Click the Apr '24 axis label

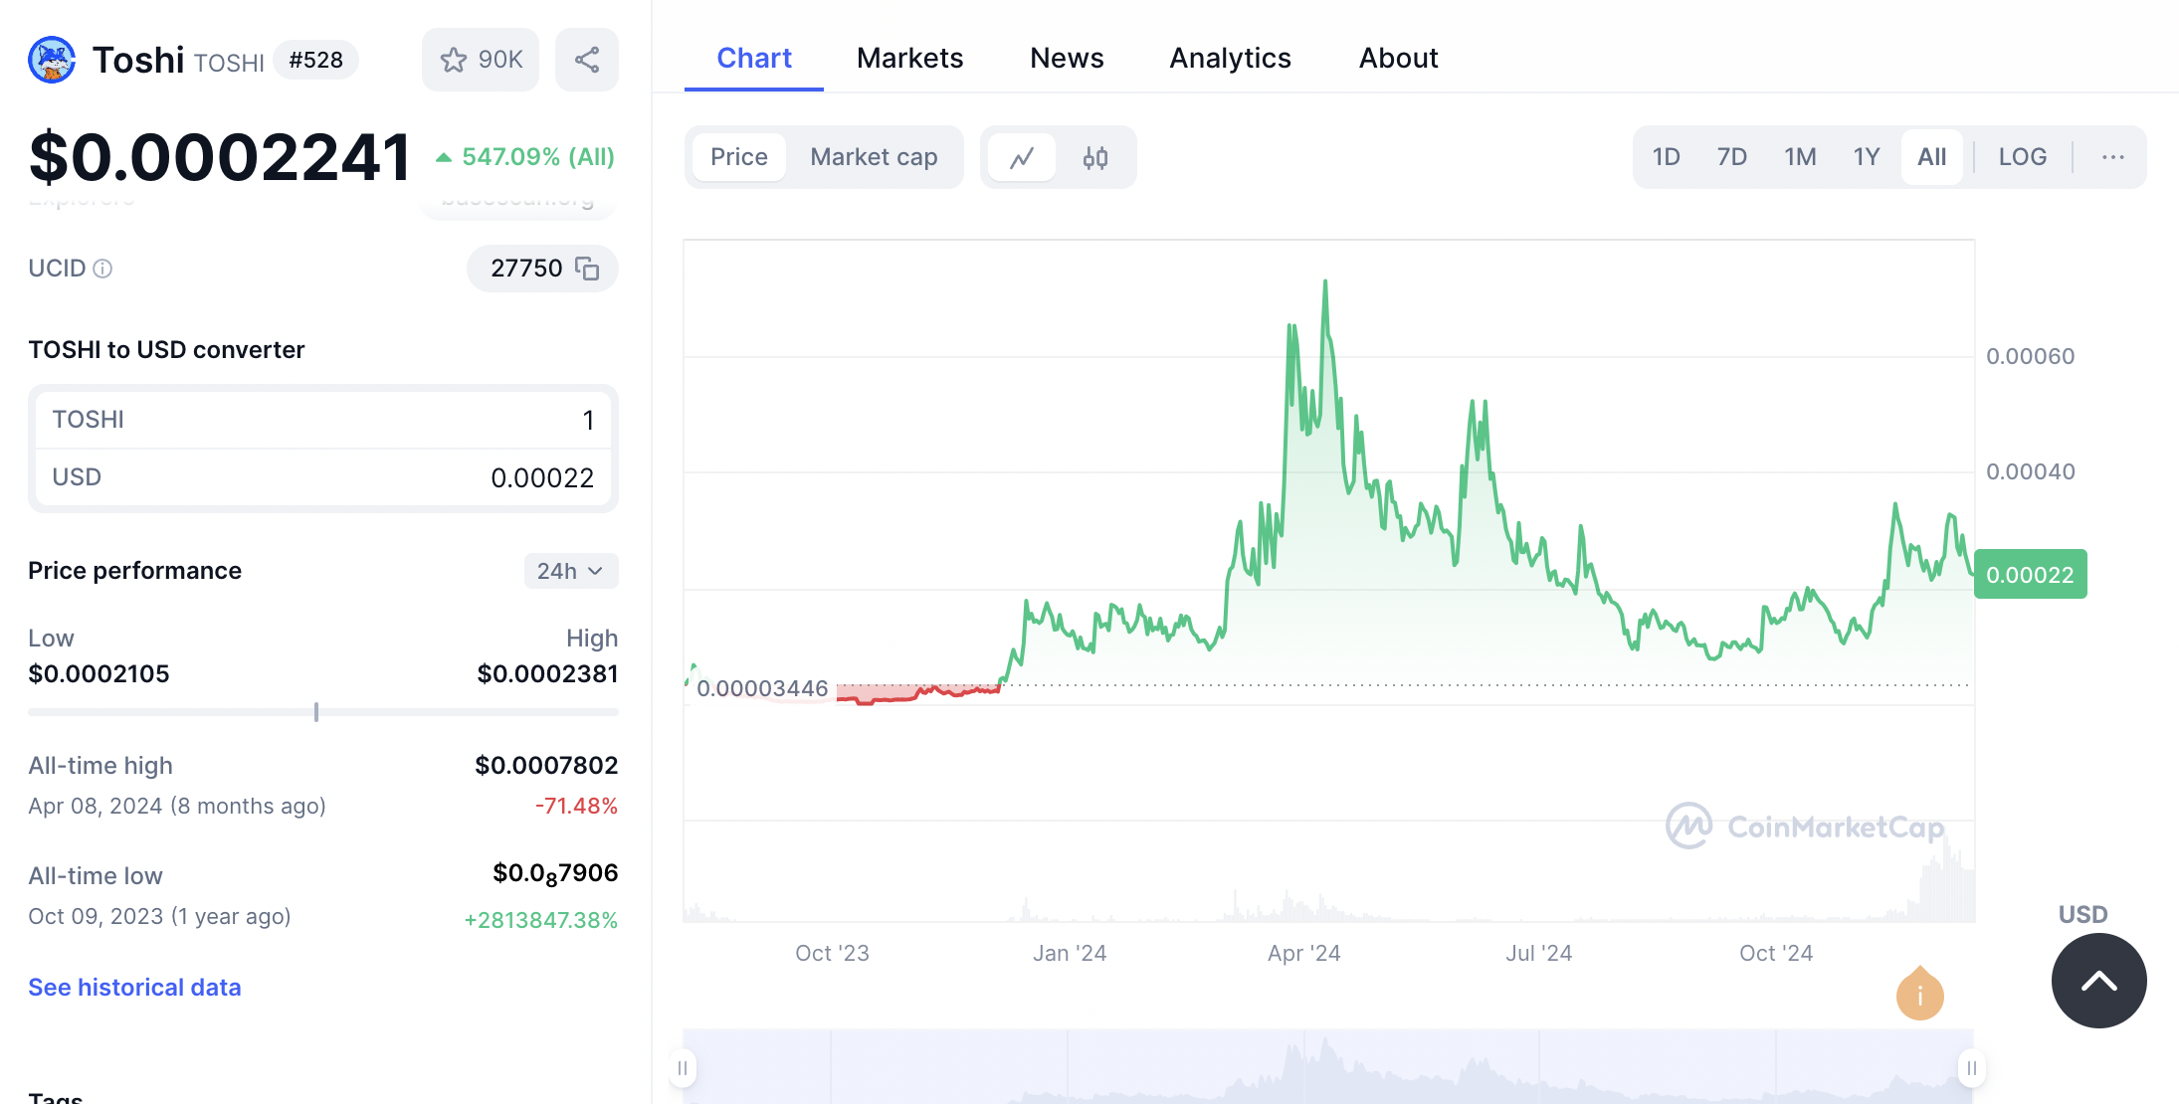click(x=1303, y=953)
